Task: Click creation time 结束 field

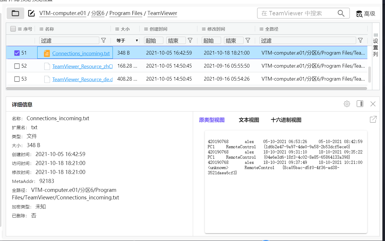Action: coord(176,40)
